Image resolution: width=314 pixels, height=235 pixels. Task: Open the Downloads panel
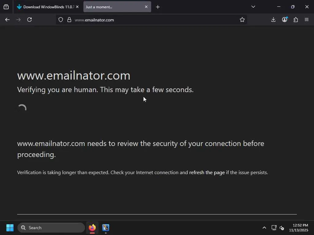[x=273, y=20]
